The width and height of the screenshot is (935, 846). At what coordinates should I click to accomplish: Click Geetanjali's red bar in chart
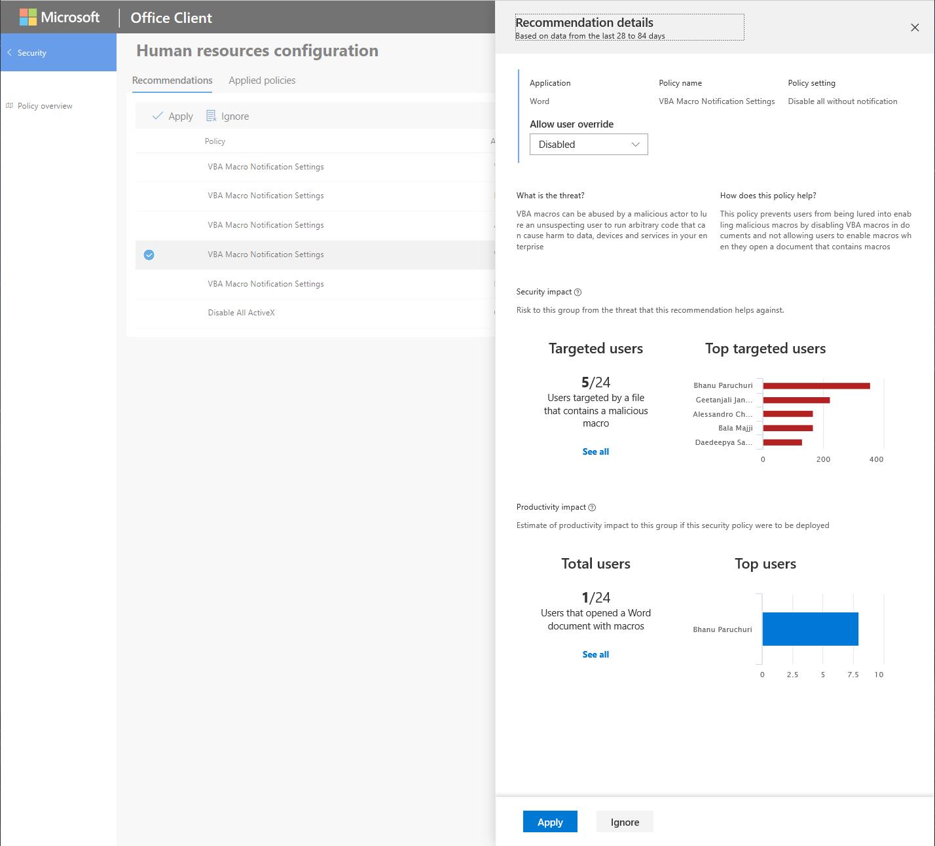click(796, 400)
